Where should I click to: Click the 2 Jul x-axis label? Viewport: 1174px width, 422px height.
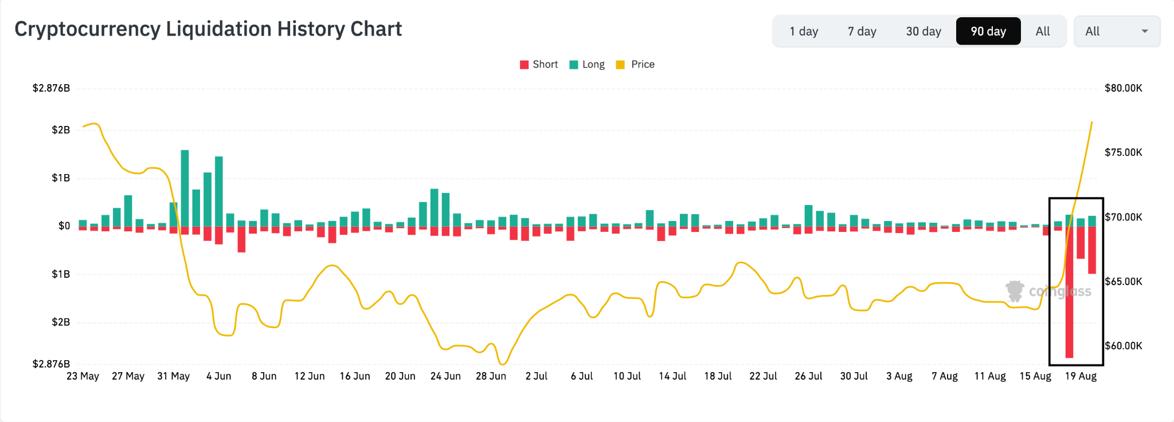point(537,376)
